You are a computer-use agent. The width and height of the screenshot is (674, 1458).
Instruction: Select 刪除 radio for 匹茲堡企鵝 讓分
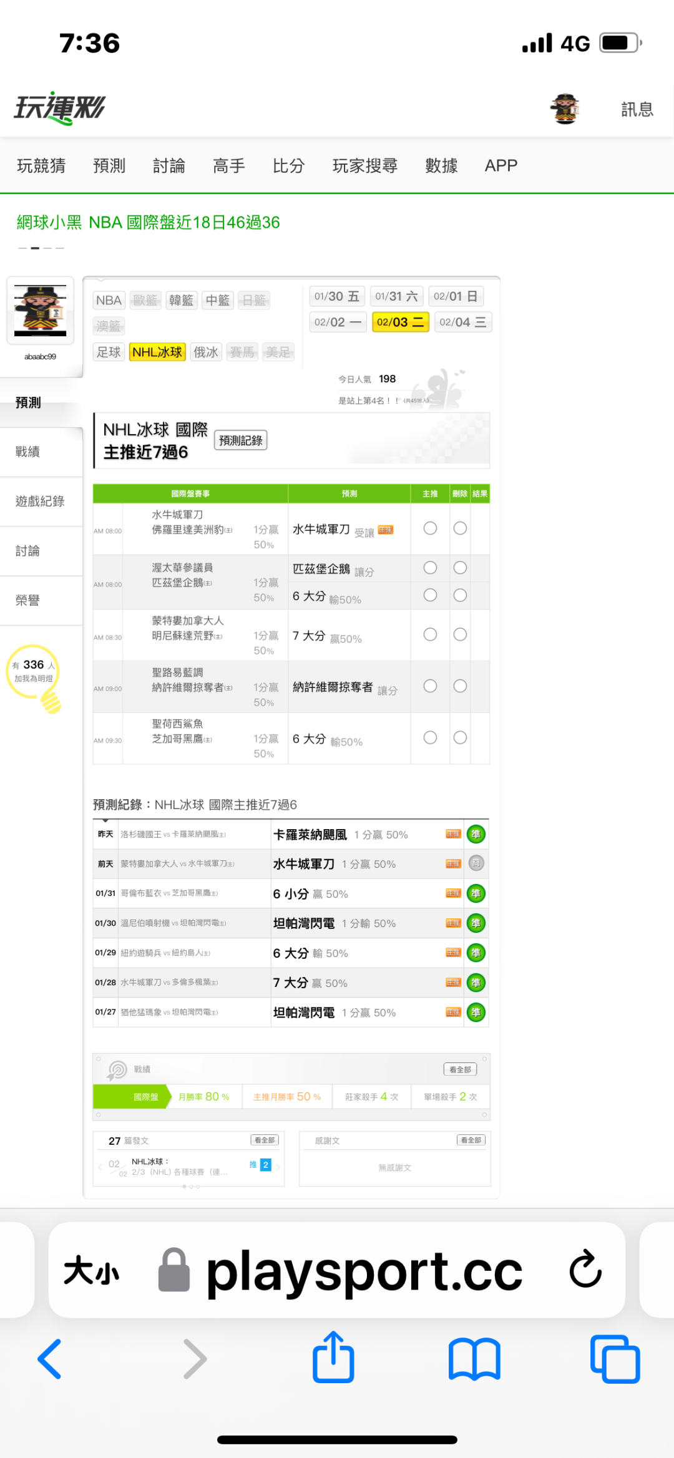[x=460, y=568]
